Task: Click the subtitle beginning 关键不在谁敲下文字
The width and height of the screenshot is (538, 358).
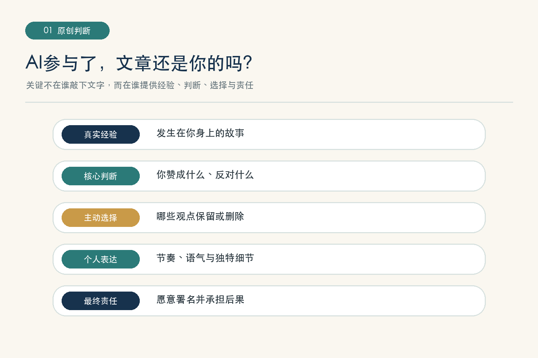Action: [140, 85]
